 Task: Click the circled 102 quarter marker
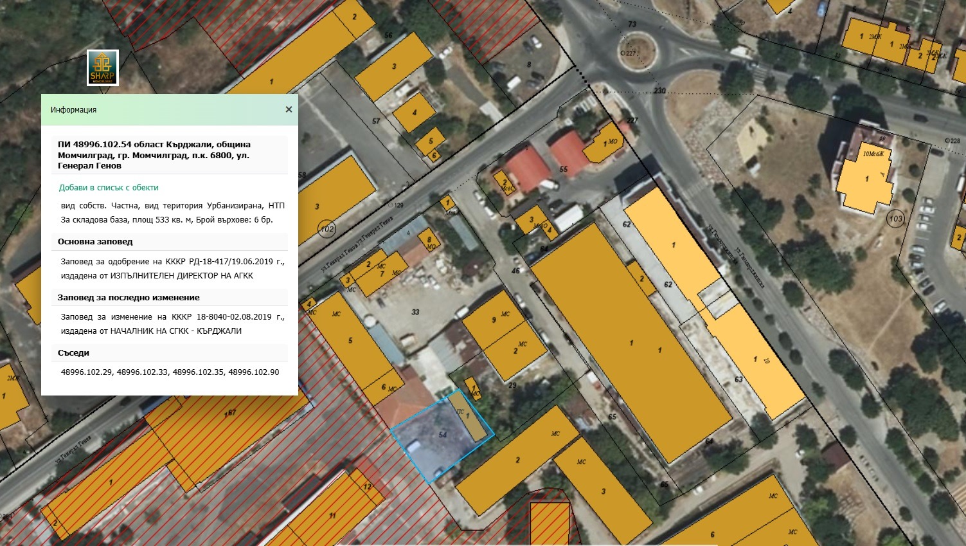(x=327, y=229)
